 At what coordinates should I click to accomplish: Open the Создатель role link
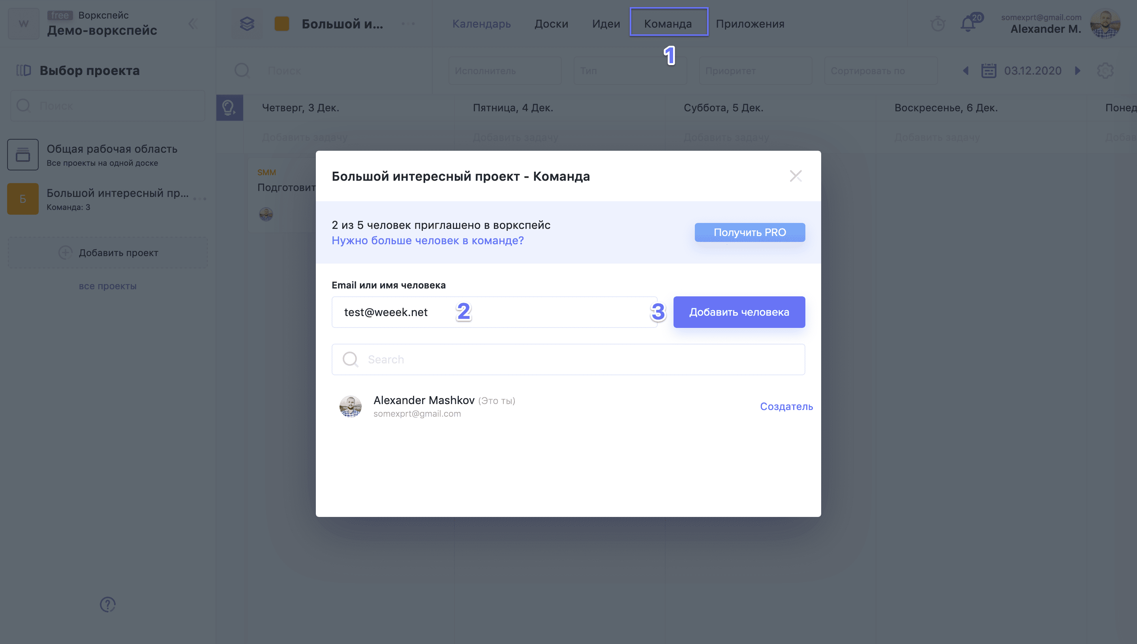(x=786, y=406)
